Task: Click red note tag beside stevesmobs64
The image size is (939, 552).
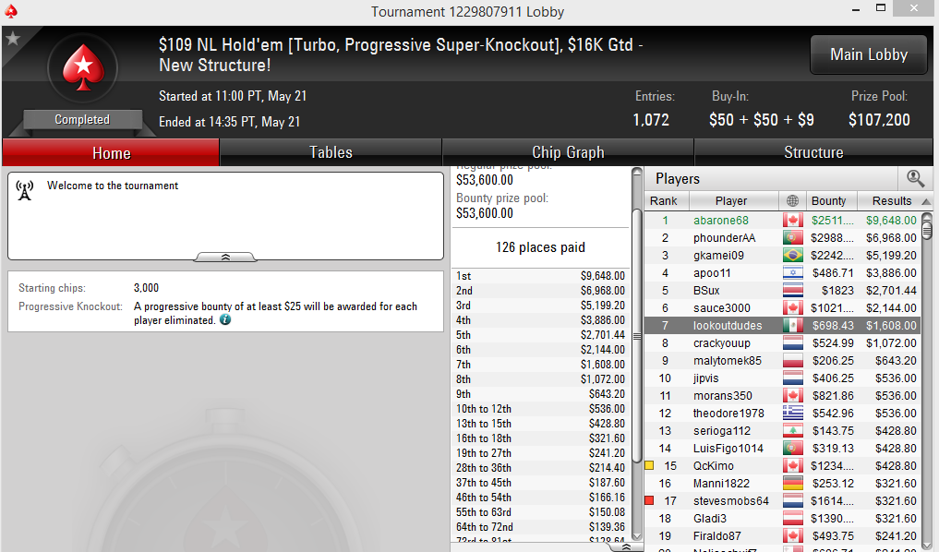Action: coord(649,500)
